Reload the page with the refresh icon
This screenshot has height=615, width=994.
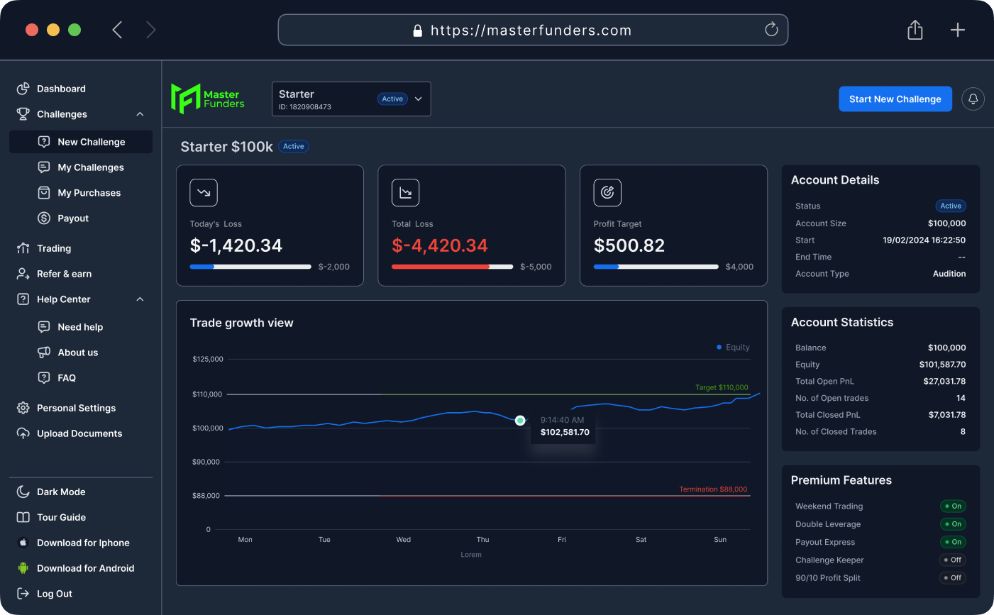[x=771, y=30]
